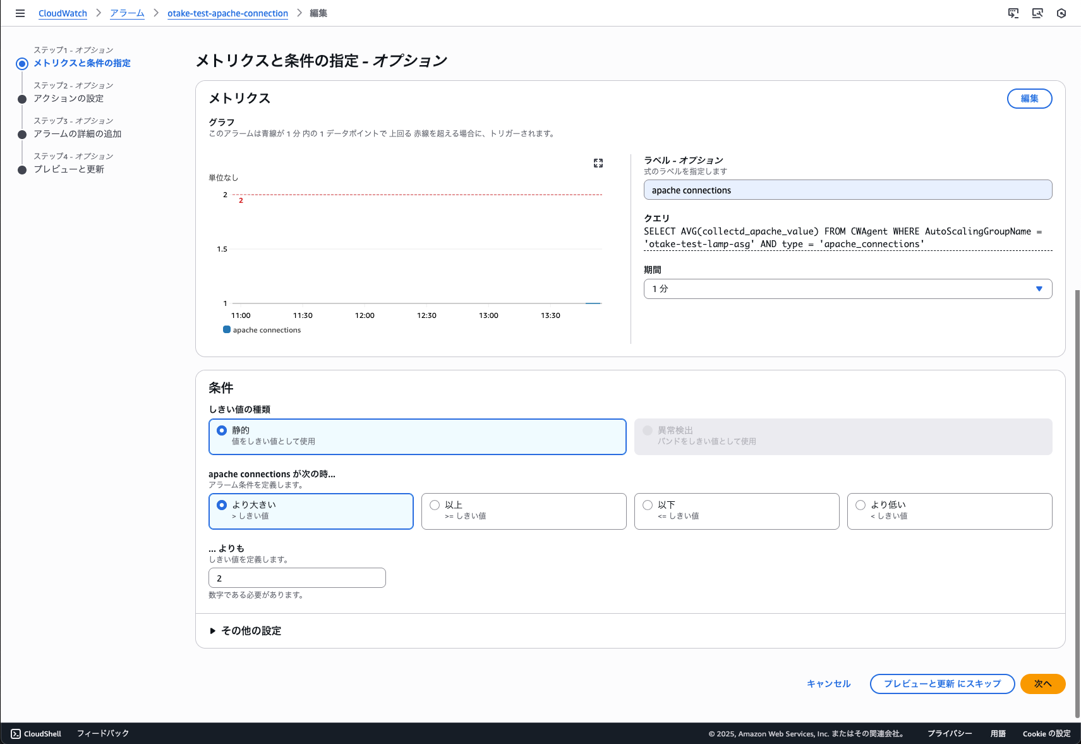
Task: Click the terminal icon in the top-right header
Action: tap(1013, 13)
